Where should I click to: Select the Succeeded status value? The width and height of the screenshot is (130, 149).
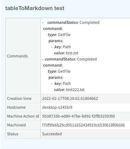tap(52, 134)
